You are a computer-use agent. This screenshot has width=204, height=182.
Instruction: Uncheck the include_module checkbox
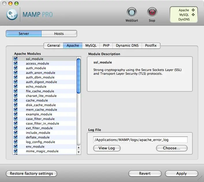pyautogui.click(x=16, y=133)
